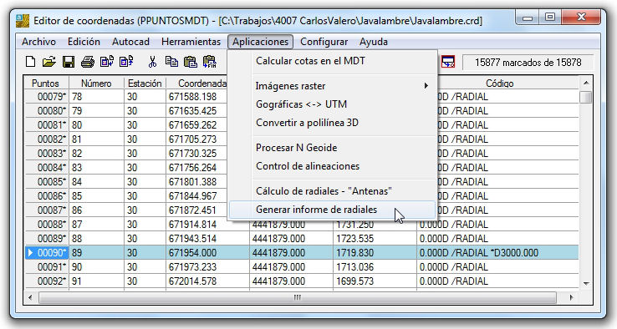Screen dimensions: 617x329
Task: Click elevation cell 1723.535
Action: (x=375, y=239)
